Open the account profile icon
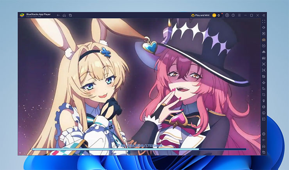The image size is (289, 170). coord(227,15)
